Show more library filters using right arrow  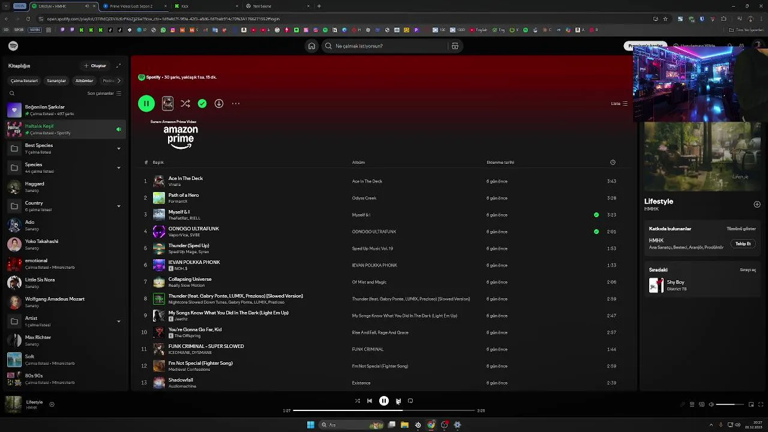(x=119, y=80)
